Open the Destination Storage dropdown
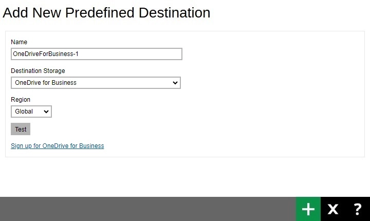Image resolution: width=370 pixels, height=221 pixels. click(x=96, y=83)
